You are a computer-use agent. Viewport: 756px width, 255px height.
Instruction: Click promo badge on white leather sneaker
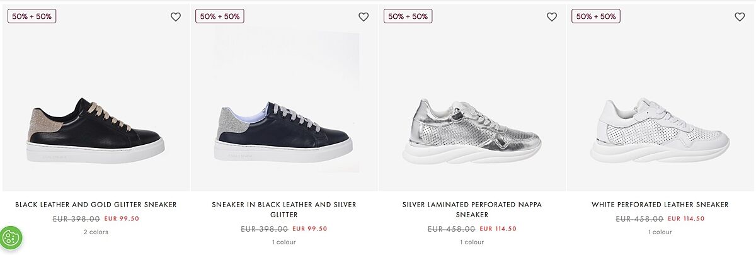(x=596, y=16)
